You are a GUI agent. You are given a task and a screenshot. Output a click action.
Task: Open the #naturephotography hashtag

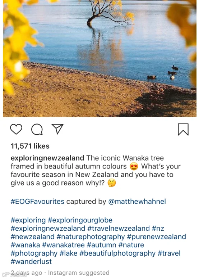tap(91, 237)
